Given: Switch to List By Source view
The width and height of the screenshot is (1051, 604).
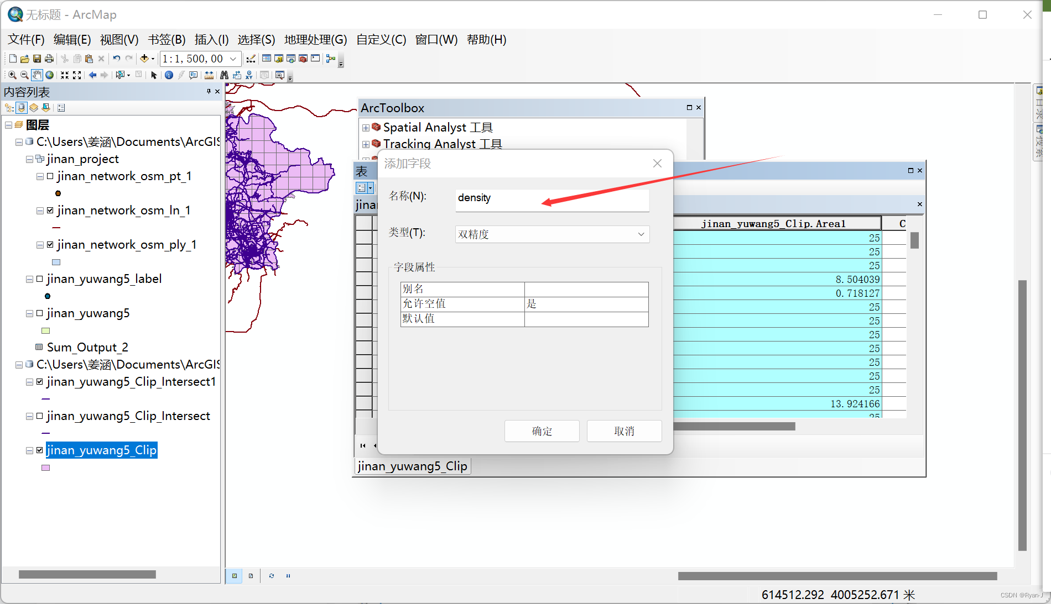Looking at the screenshot, I should coord(22,108).
